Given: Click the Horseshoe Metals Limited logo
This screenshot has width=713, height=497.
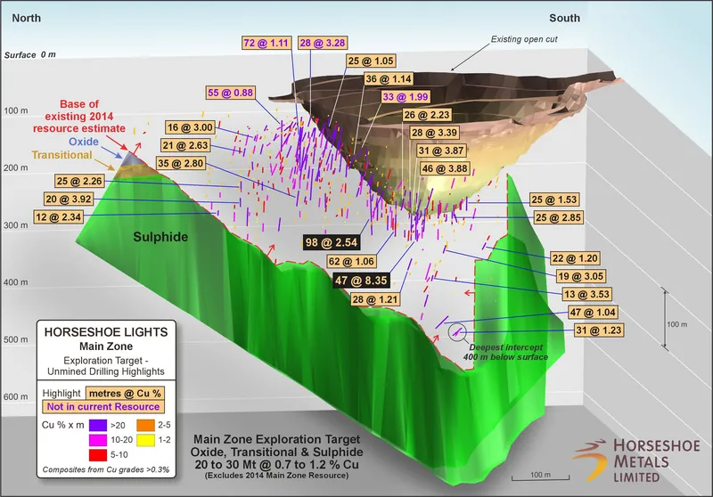Looking at the screenshot, I should point(635,460).
